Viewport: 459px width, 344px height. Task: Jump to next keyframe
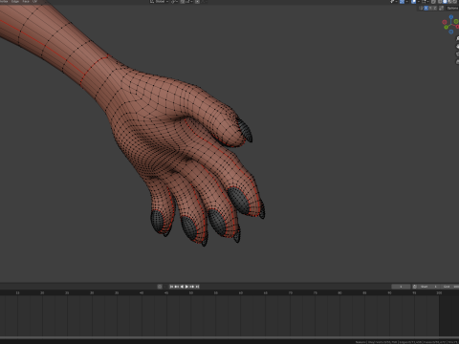click(192, 287)
